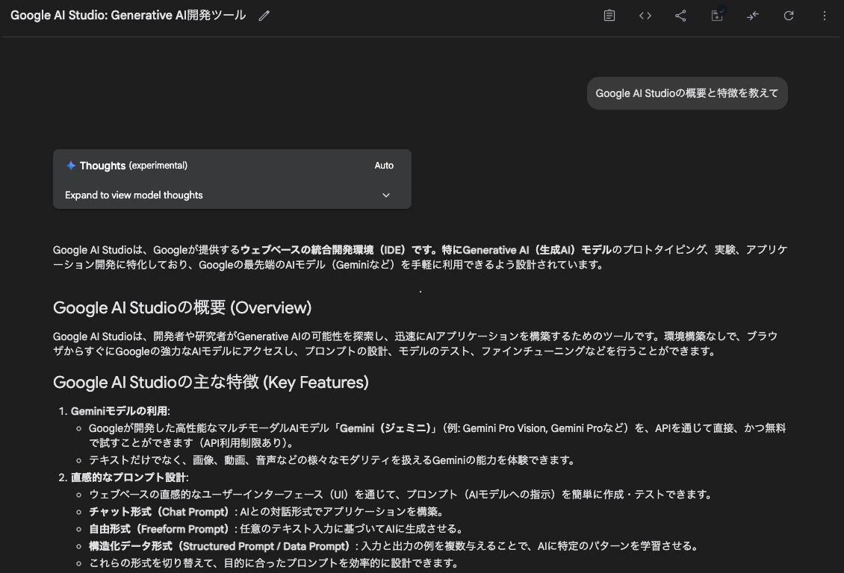
Task: Click the Structured Prompt / Data Prompt bullet
Action: tap(394, 546)
